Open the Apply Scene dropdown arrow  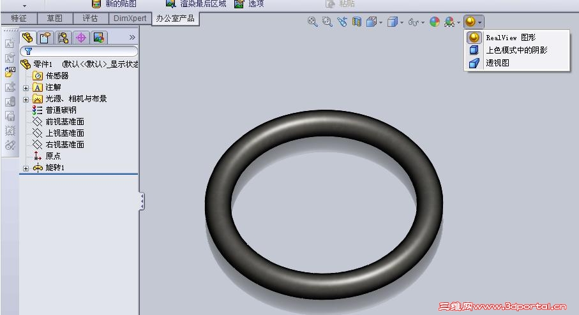coord(458,22)
